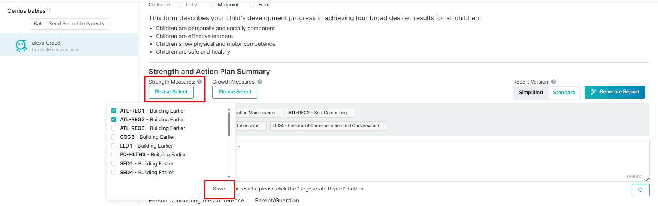Click the magic wand Generate Report icon
Screen dimensions: 658x206
[x=593, y=92]
